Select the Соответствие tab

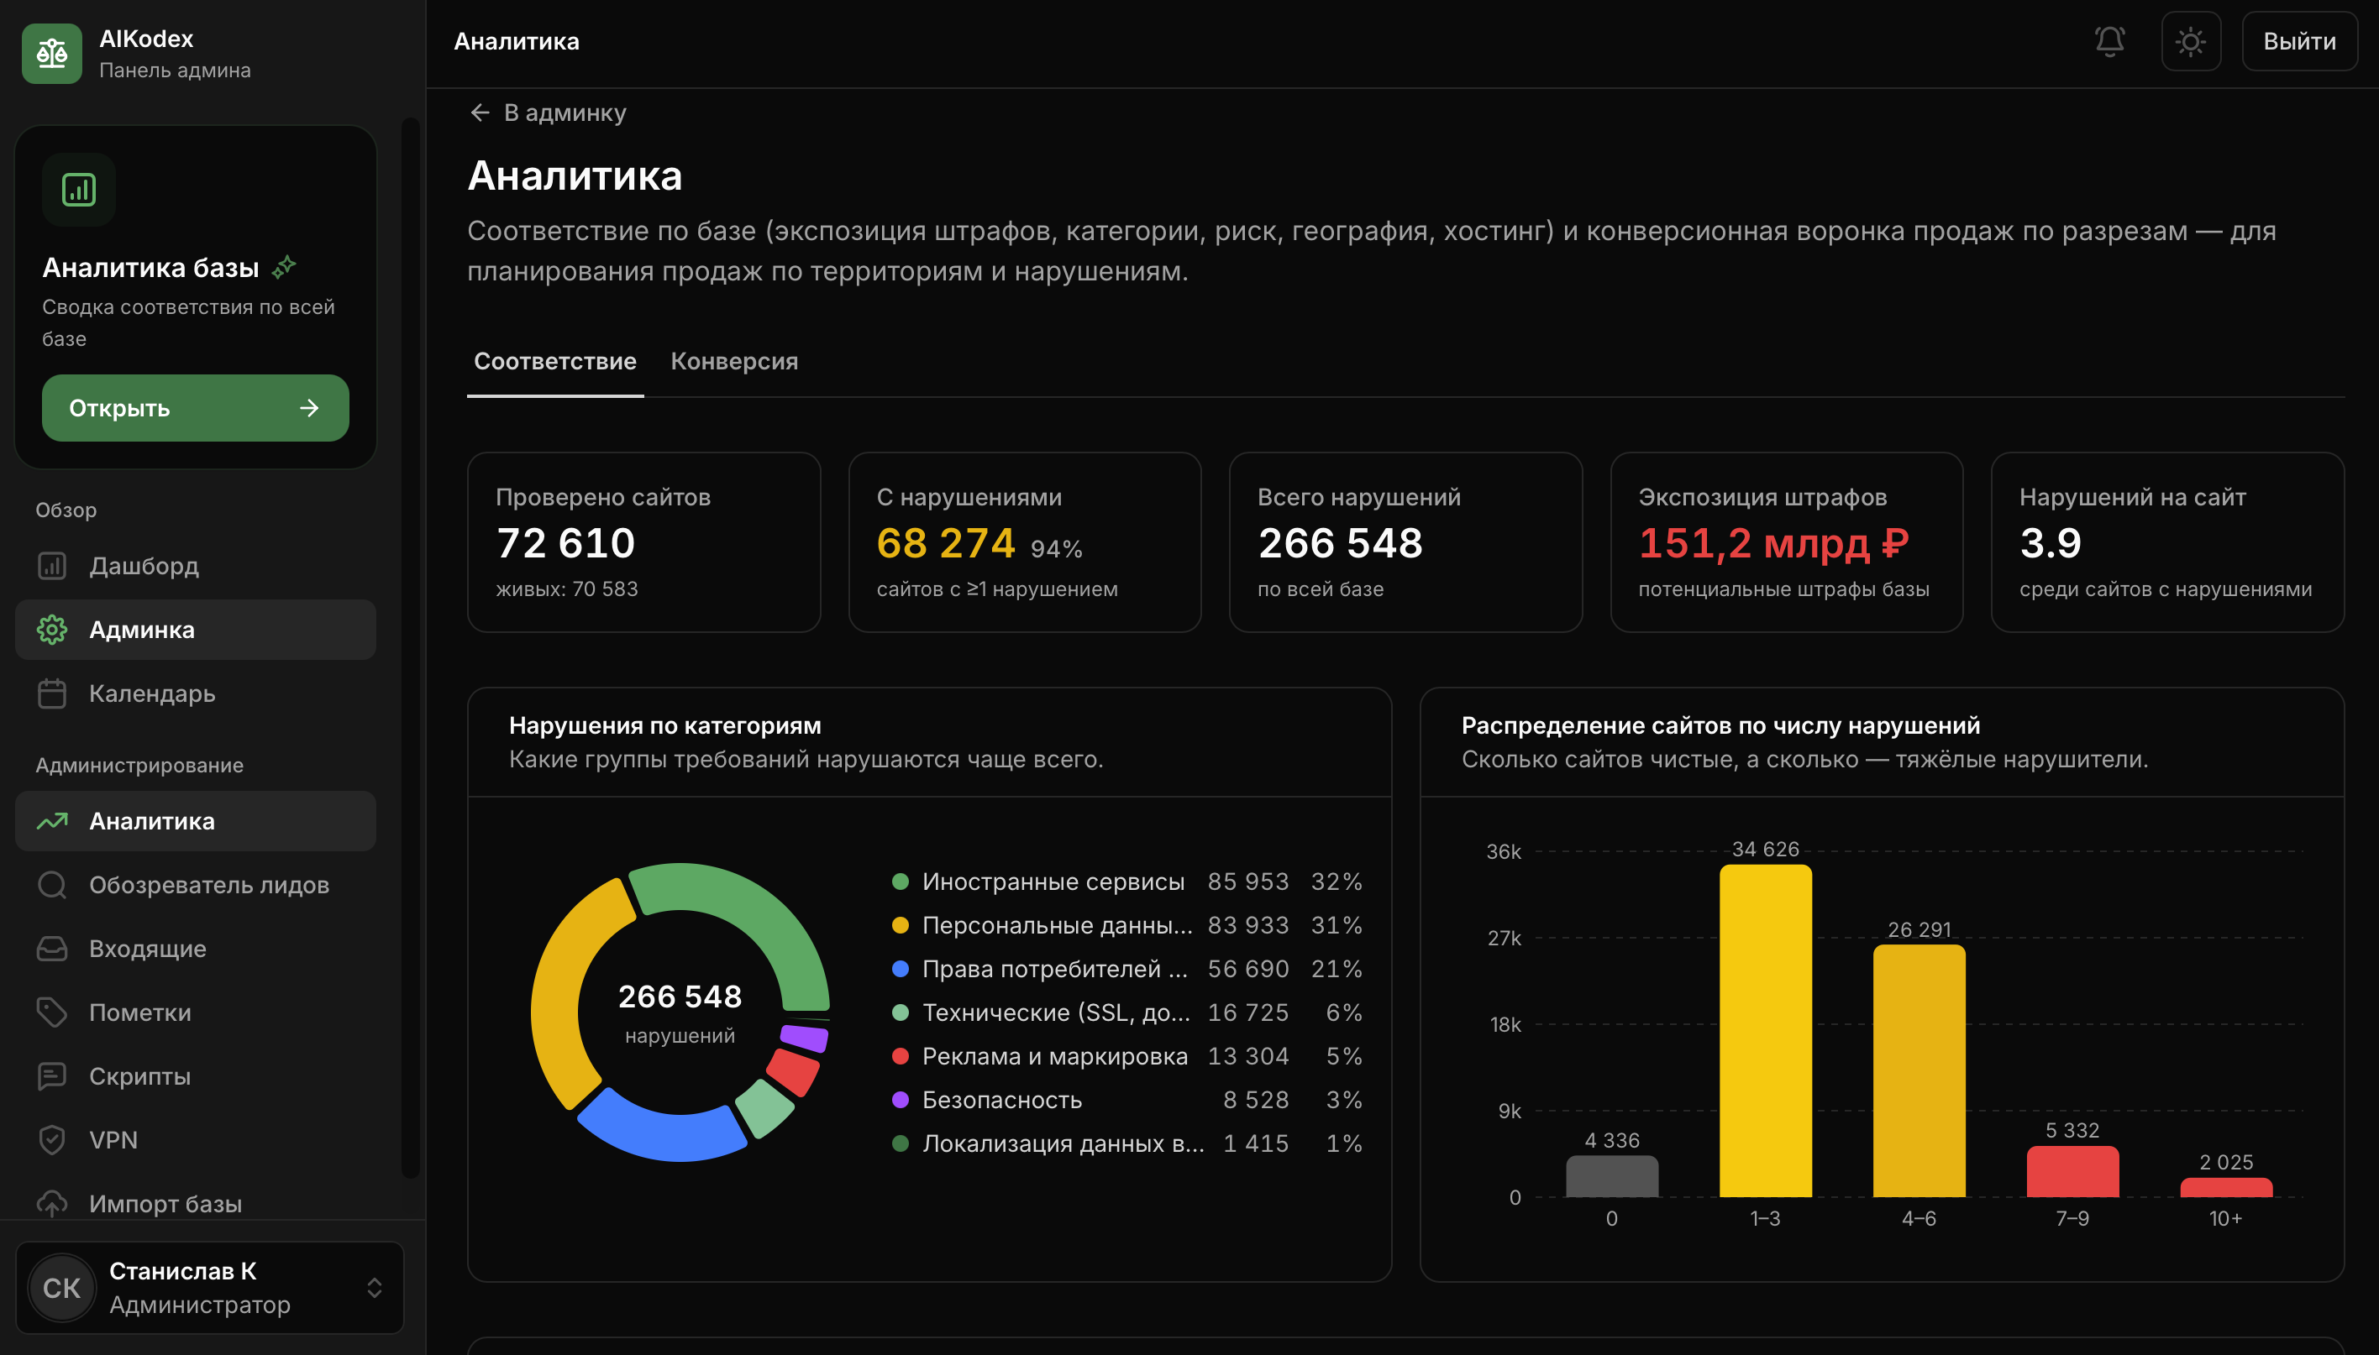pyautogui.click(x=555, y=361)
